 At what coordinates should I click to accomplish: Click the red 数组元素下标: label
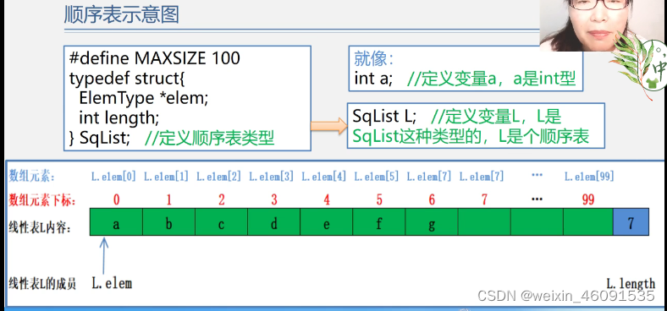42,200
